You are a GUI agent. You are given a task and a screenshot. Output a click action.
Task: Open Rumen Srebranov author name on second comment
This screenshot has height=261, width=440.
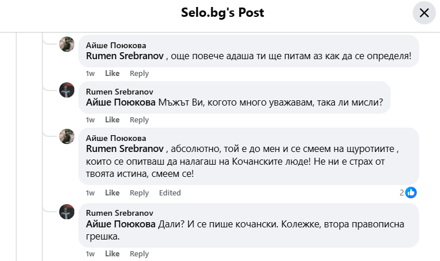tap(120, 91)
